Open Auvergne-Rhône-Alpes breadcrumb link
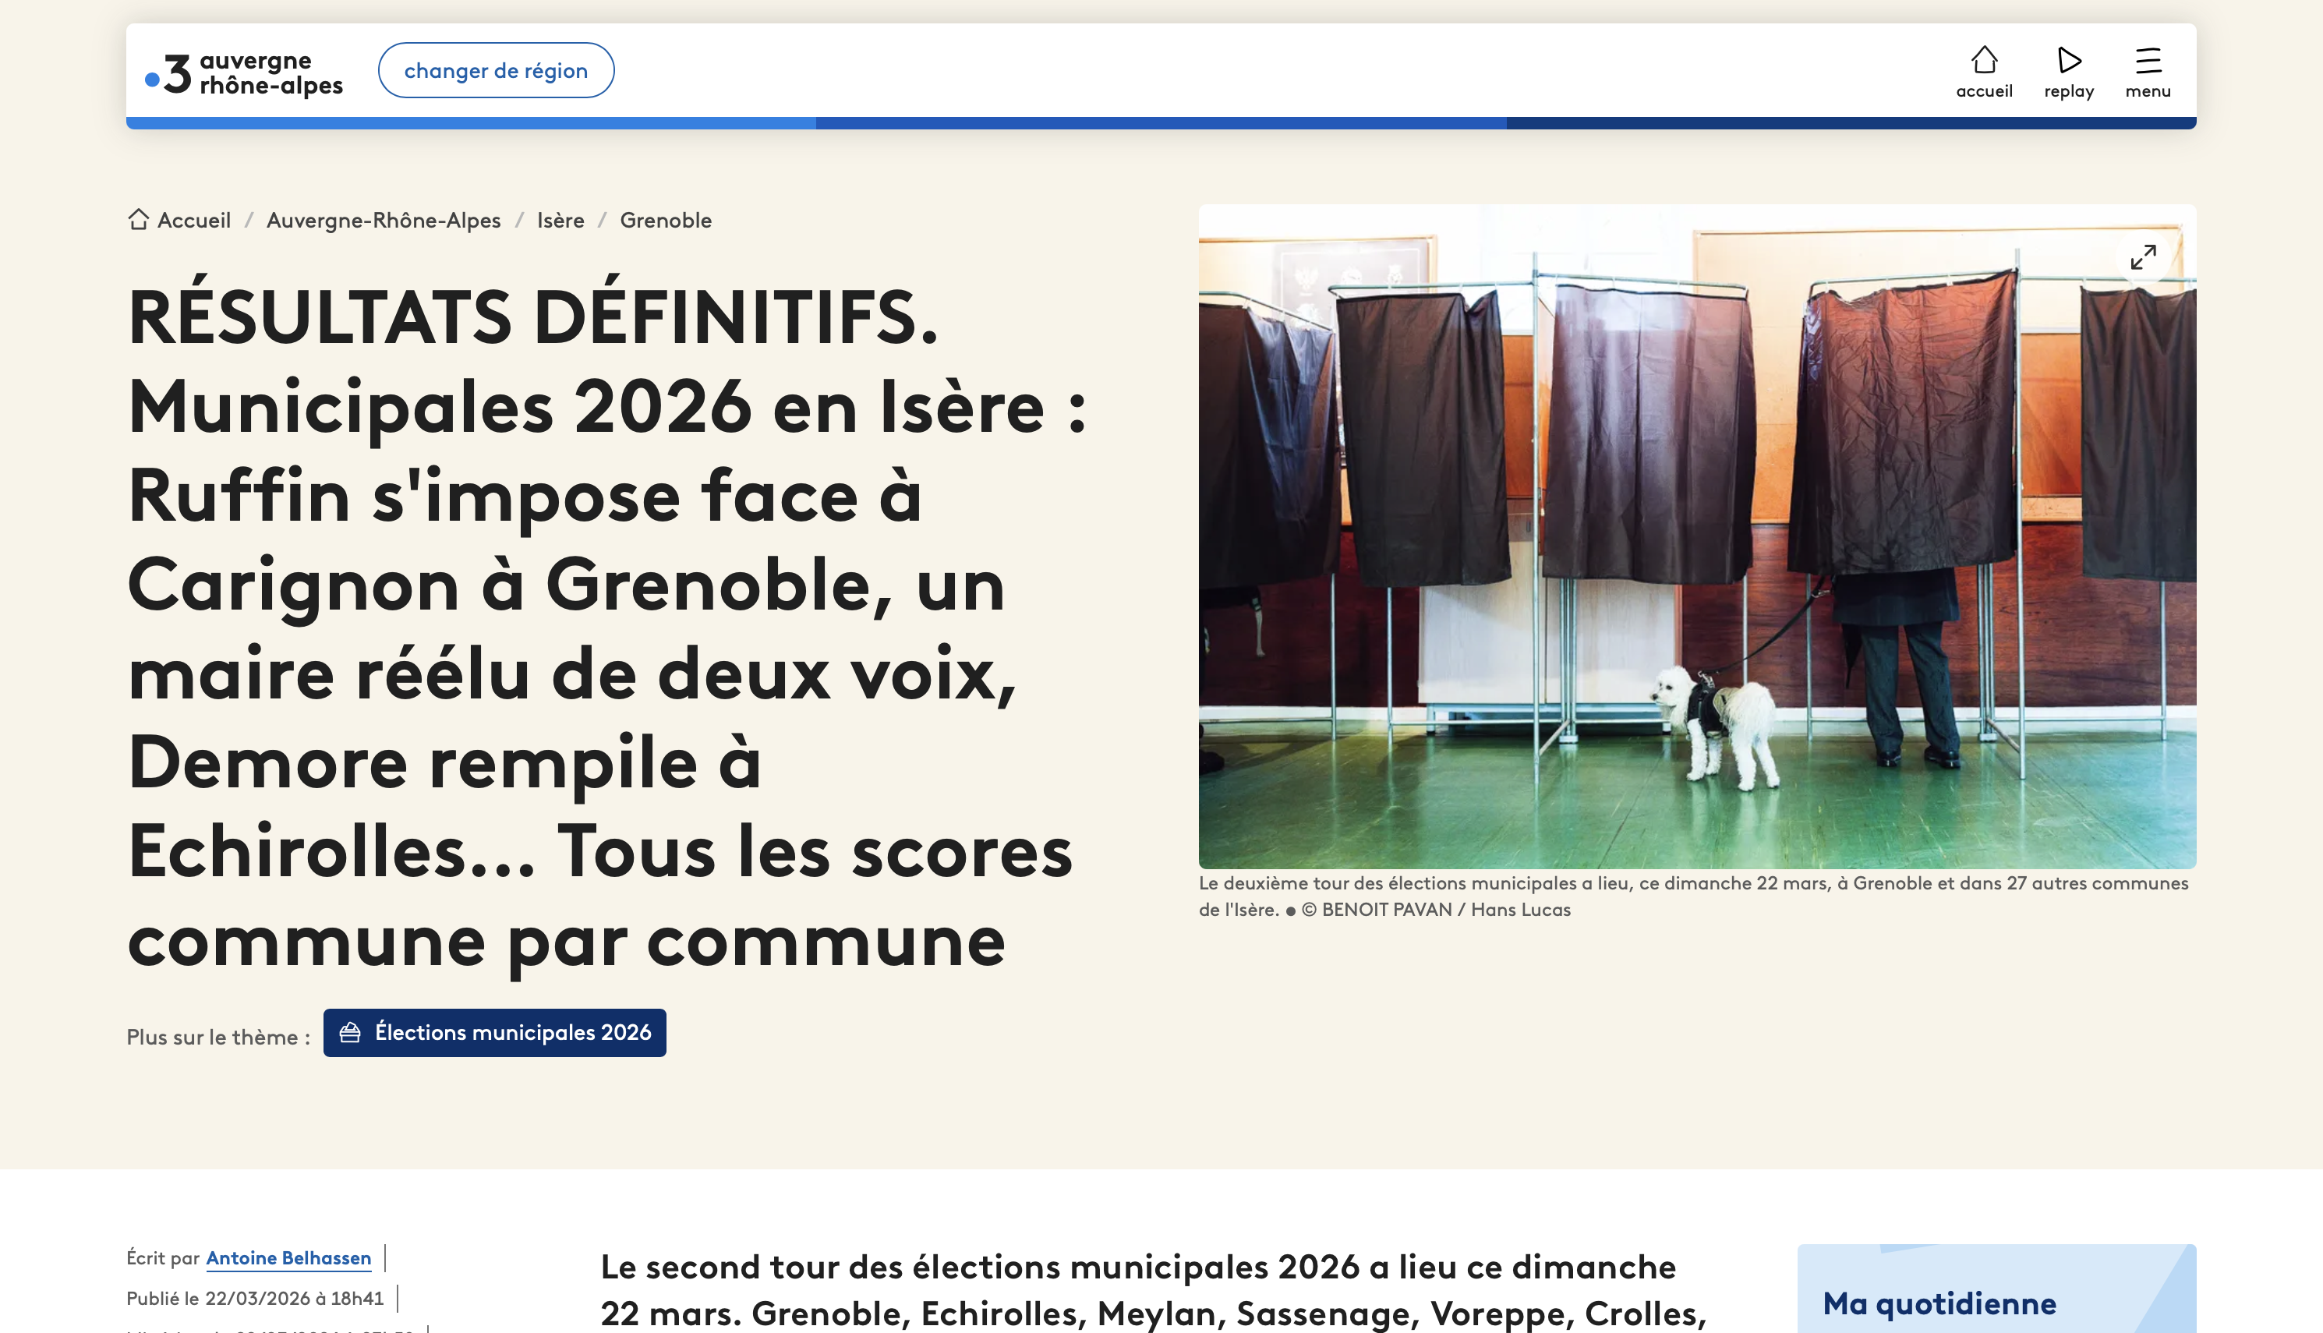 pos(384,221)
